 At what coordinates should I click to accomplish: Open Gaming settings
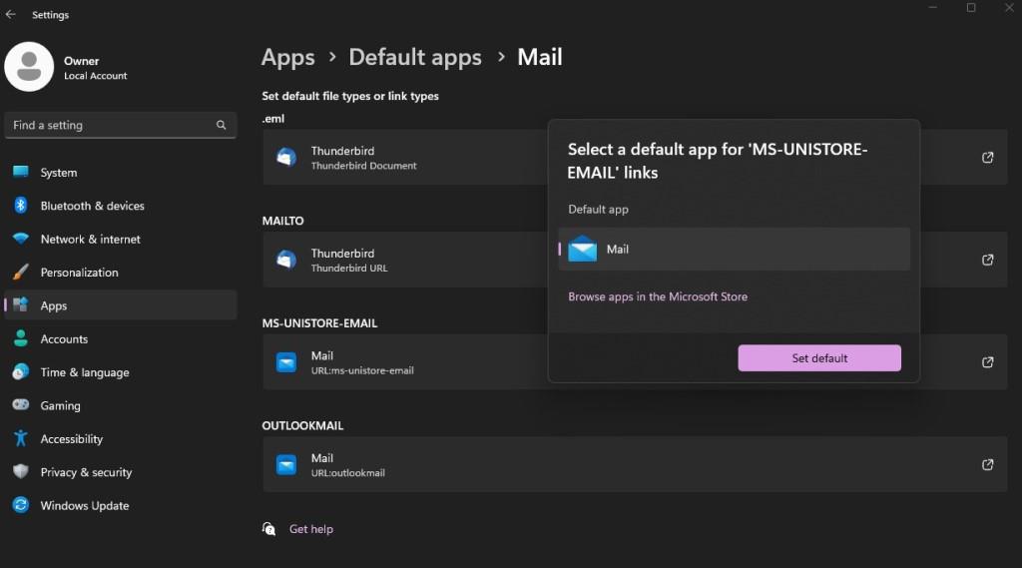point(121,405)
